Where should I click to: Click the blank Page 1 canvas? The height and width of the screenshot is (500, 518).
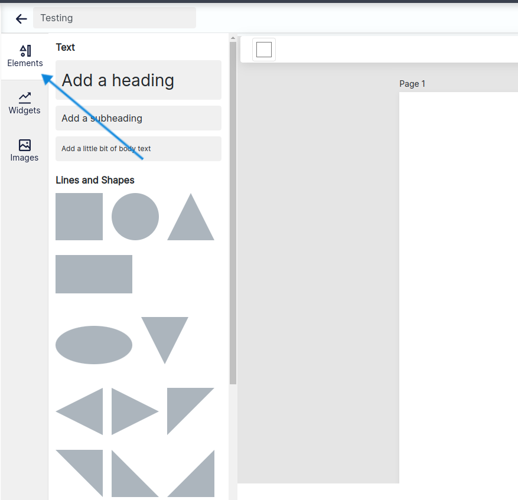coord(458,283)
